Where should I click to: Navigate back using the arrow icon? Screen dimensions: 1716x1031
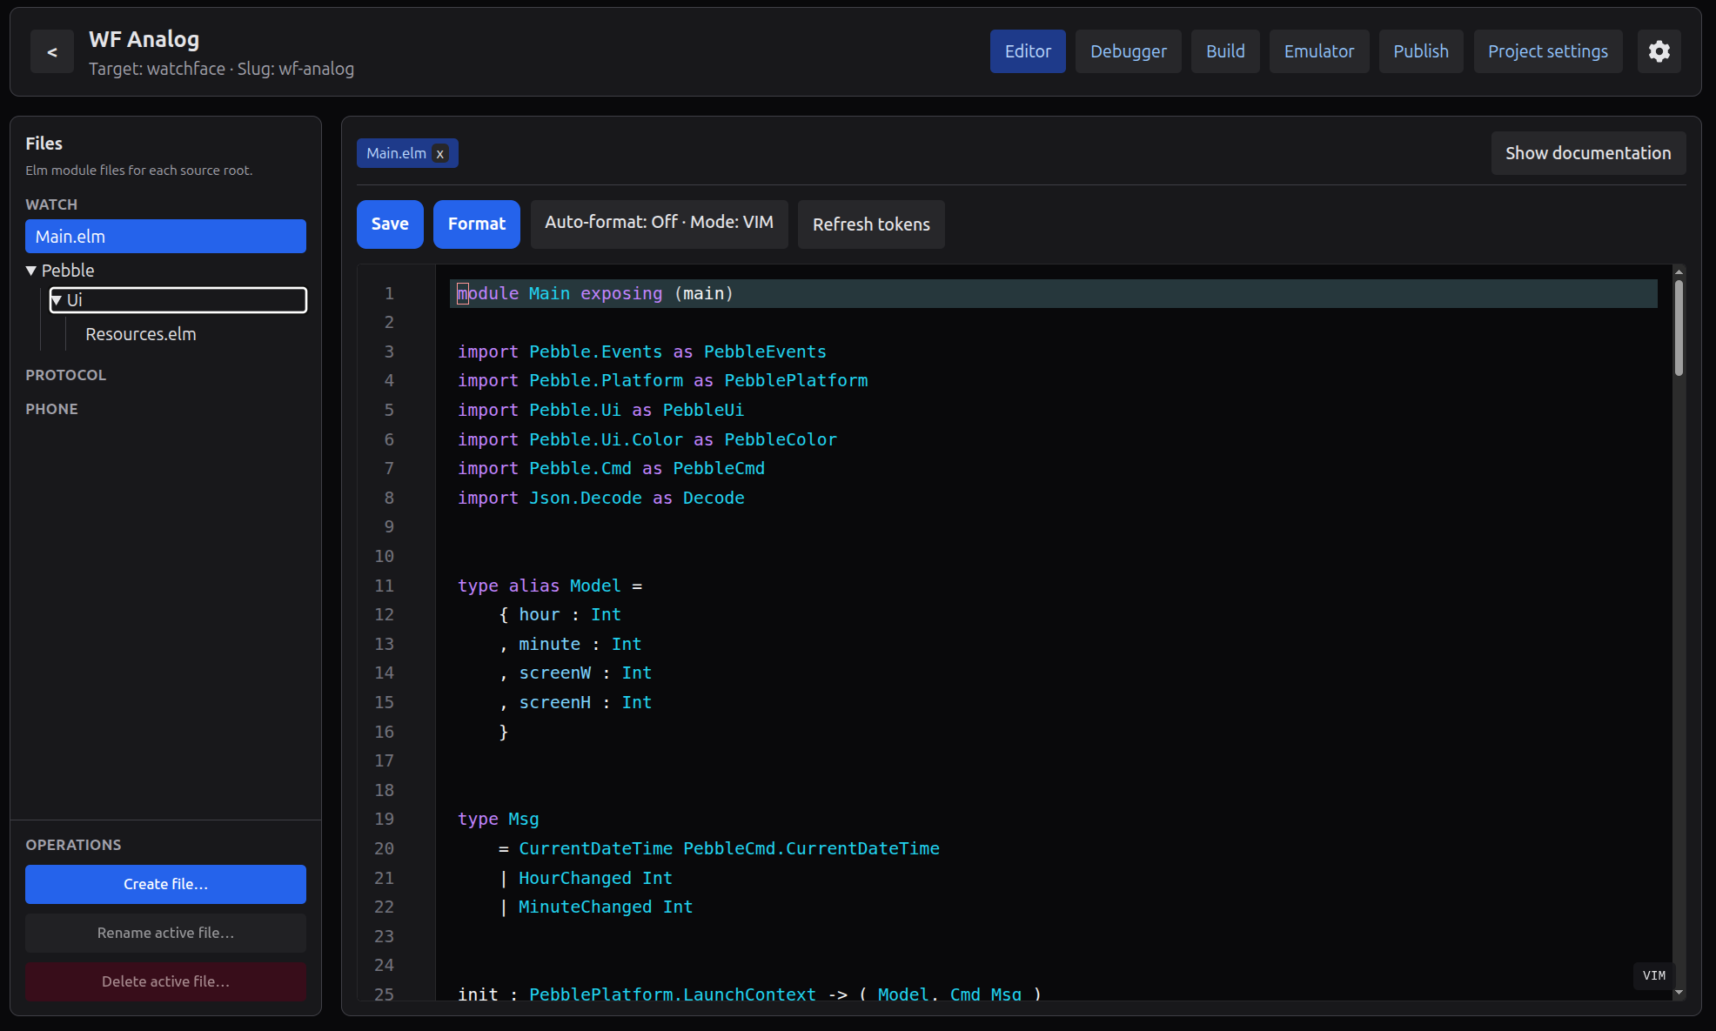click(52, 51)
